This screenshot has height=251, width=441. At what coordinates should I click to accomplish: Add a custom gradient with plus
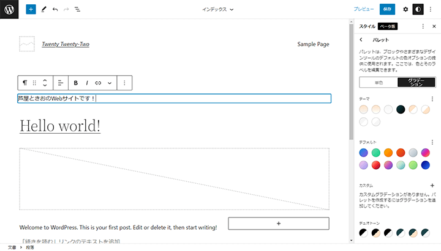pyautogui.click(x=432, y=185)
